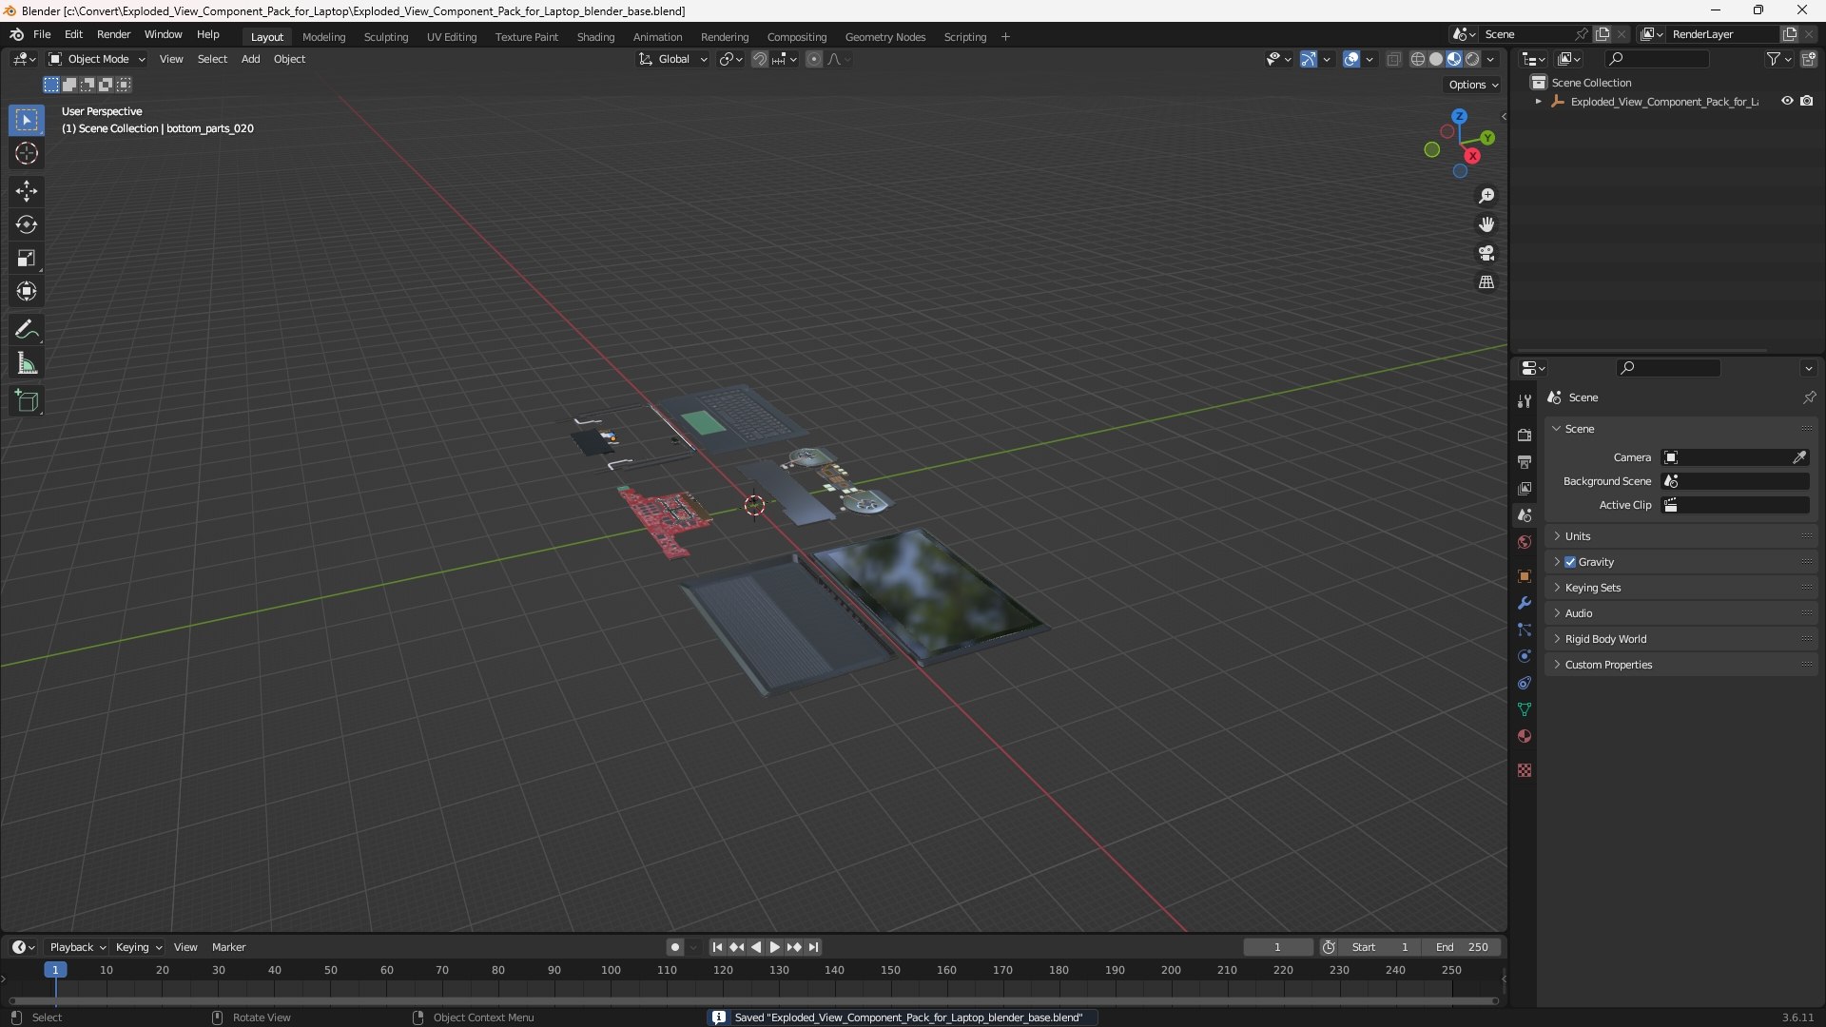Image resolution: width=1826 pixels, height=1027 pixels.
Task: Click the timeline playhead at frame 1
Action: [x=55, y=970]
